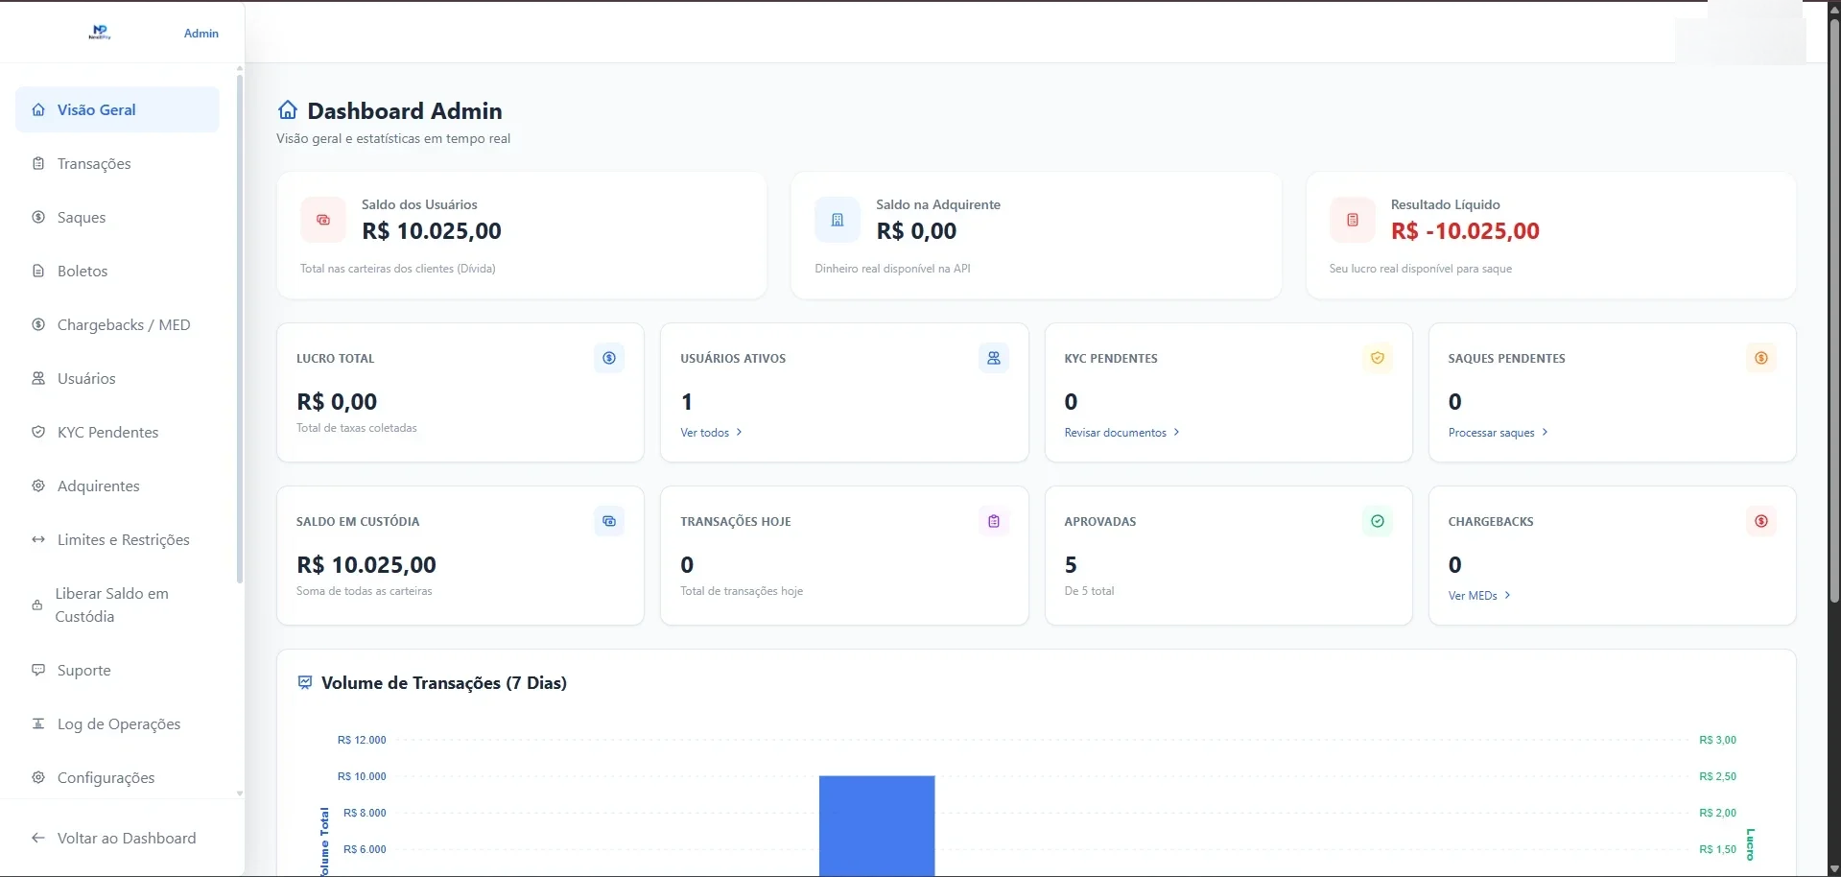Follow the Ver todos link under Usuários Ativos
Image resolution: width=1841 pixels, height=877 pixels.
pos(711,433)
